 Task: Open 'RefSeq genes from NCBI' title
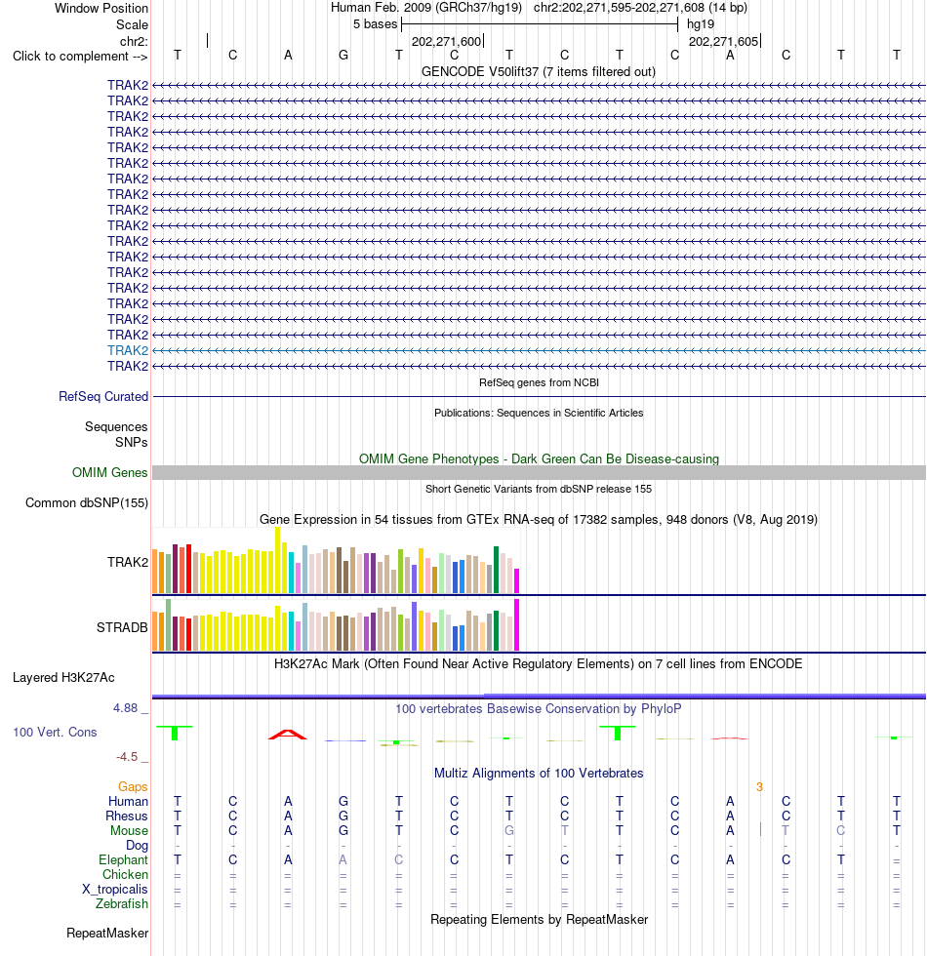539,382
